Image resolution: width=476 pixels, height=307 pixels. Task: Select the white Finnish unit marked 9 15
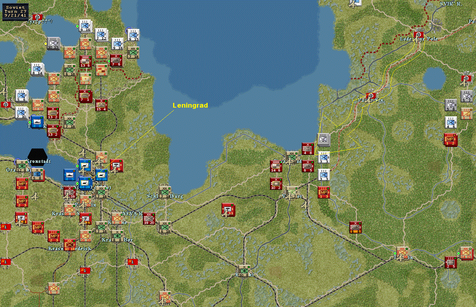(133, 35)
